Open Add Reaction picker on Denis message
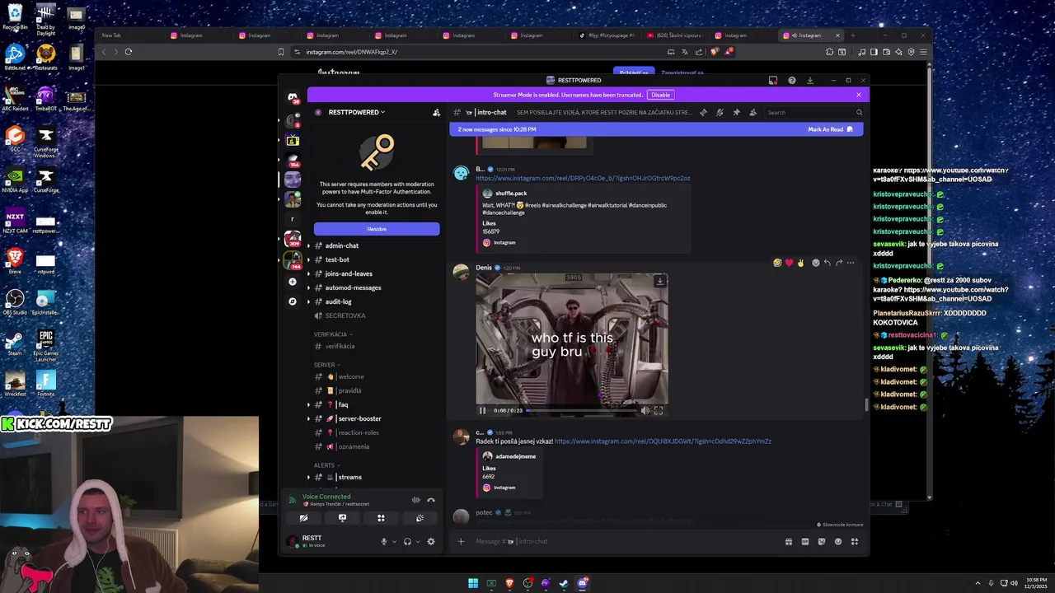Viewport: 1055px width, 593px height. point(815,263)
